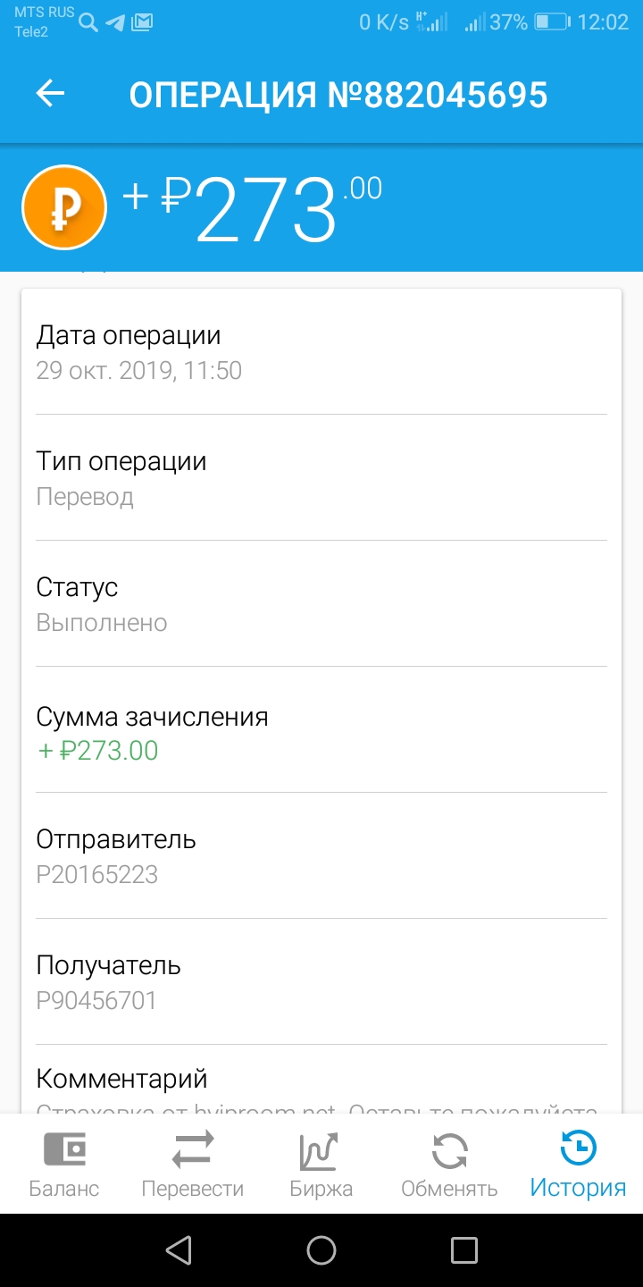
Task: Tap the Статус Выполнено row
Action: [321, 603]
